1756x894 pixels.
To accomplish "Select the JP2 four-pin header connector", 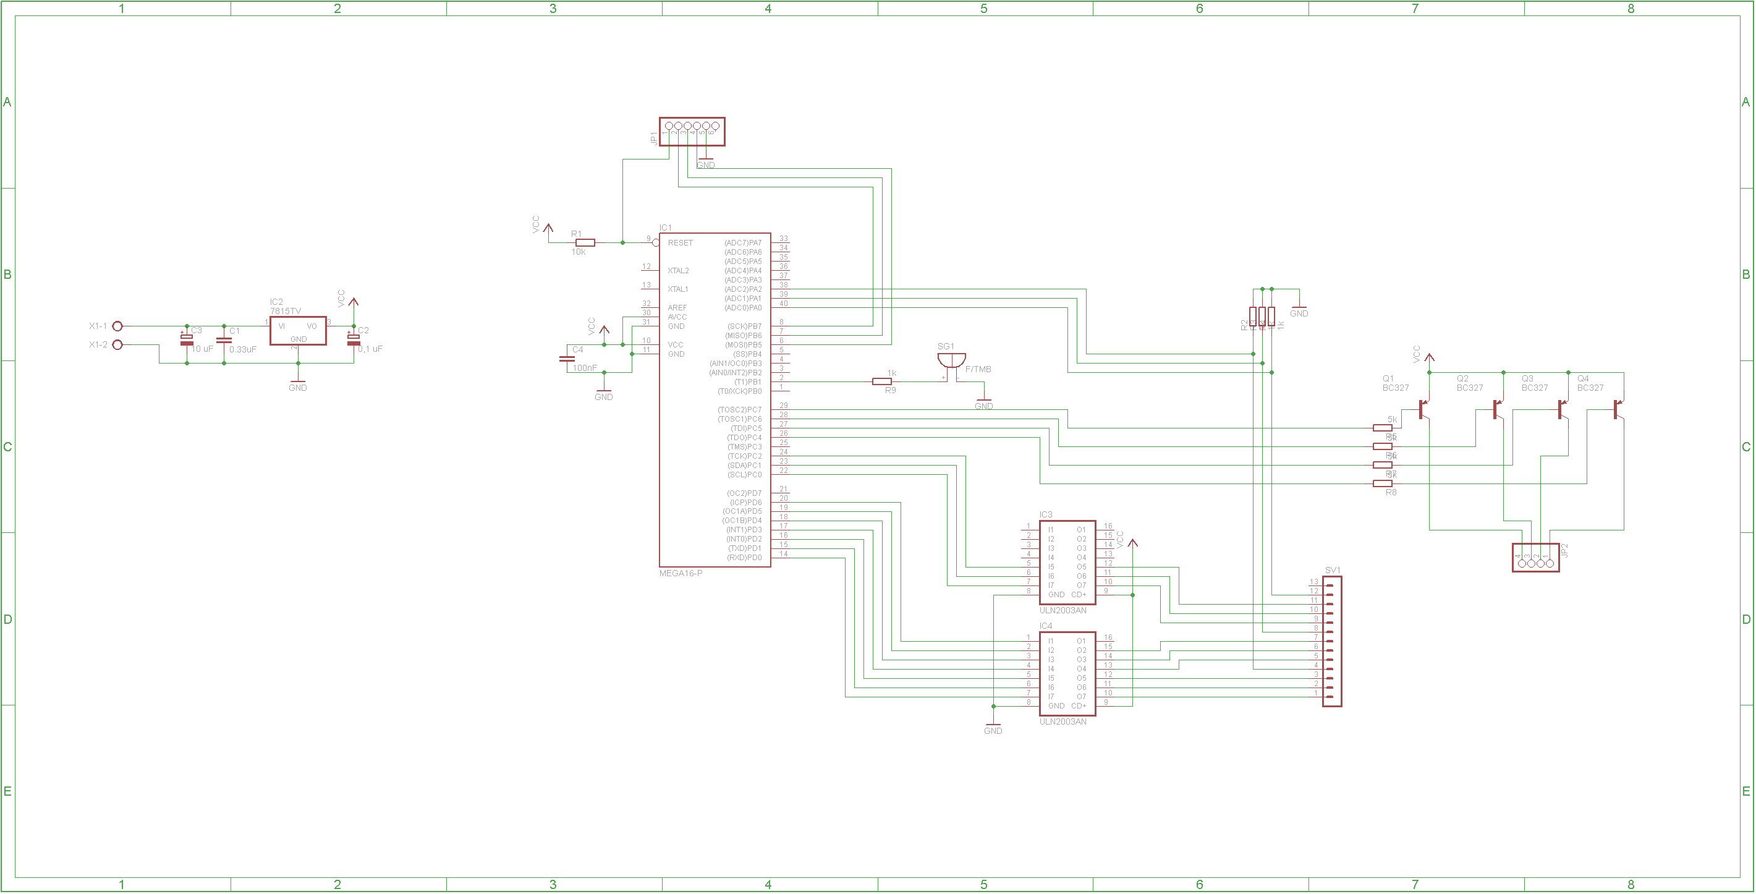I will (1535, 558).
